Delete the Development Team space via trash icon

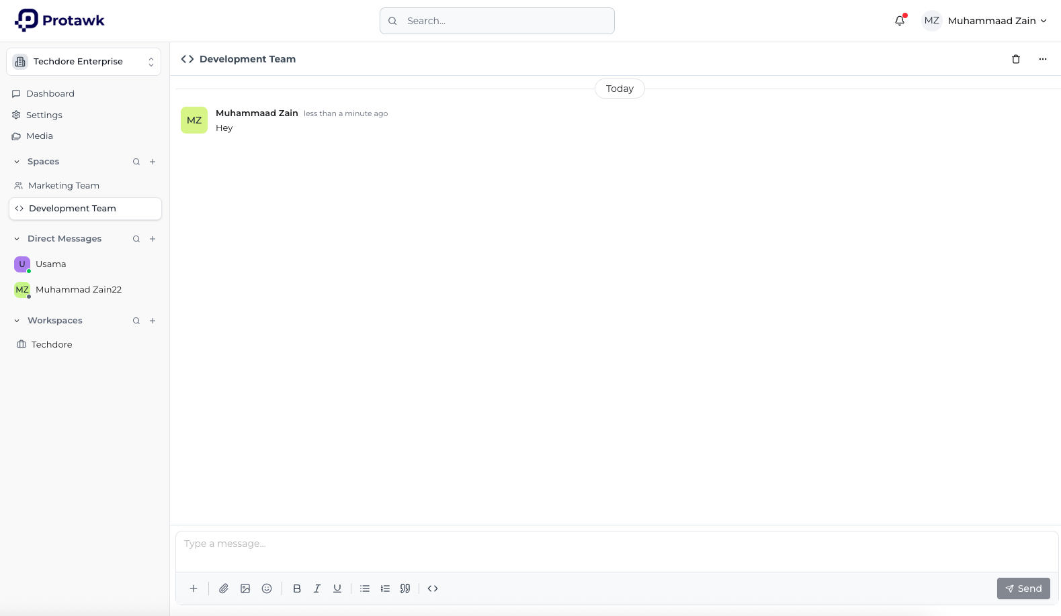click(x=1016, y=59)
